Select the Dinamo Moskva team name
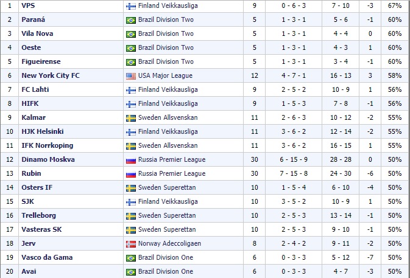The width and height of the screenshot is (410, 278). click(48, 159)
